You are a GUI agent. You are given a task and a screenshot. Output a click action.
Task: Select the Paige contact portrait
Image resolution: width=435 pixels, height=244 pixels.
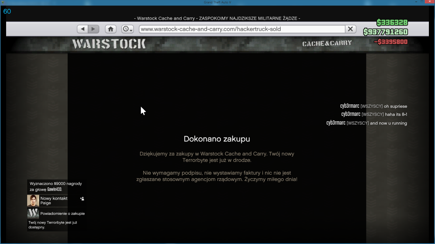pyautogui.click(x=33, y=201)
